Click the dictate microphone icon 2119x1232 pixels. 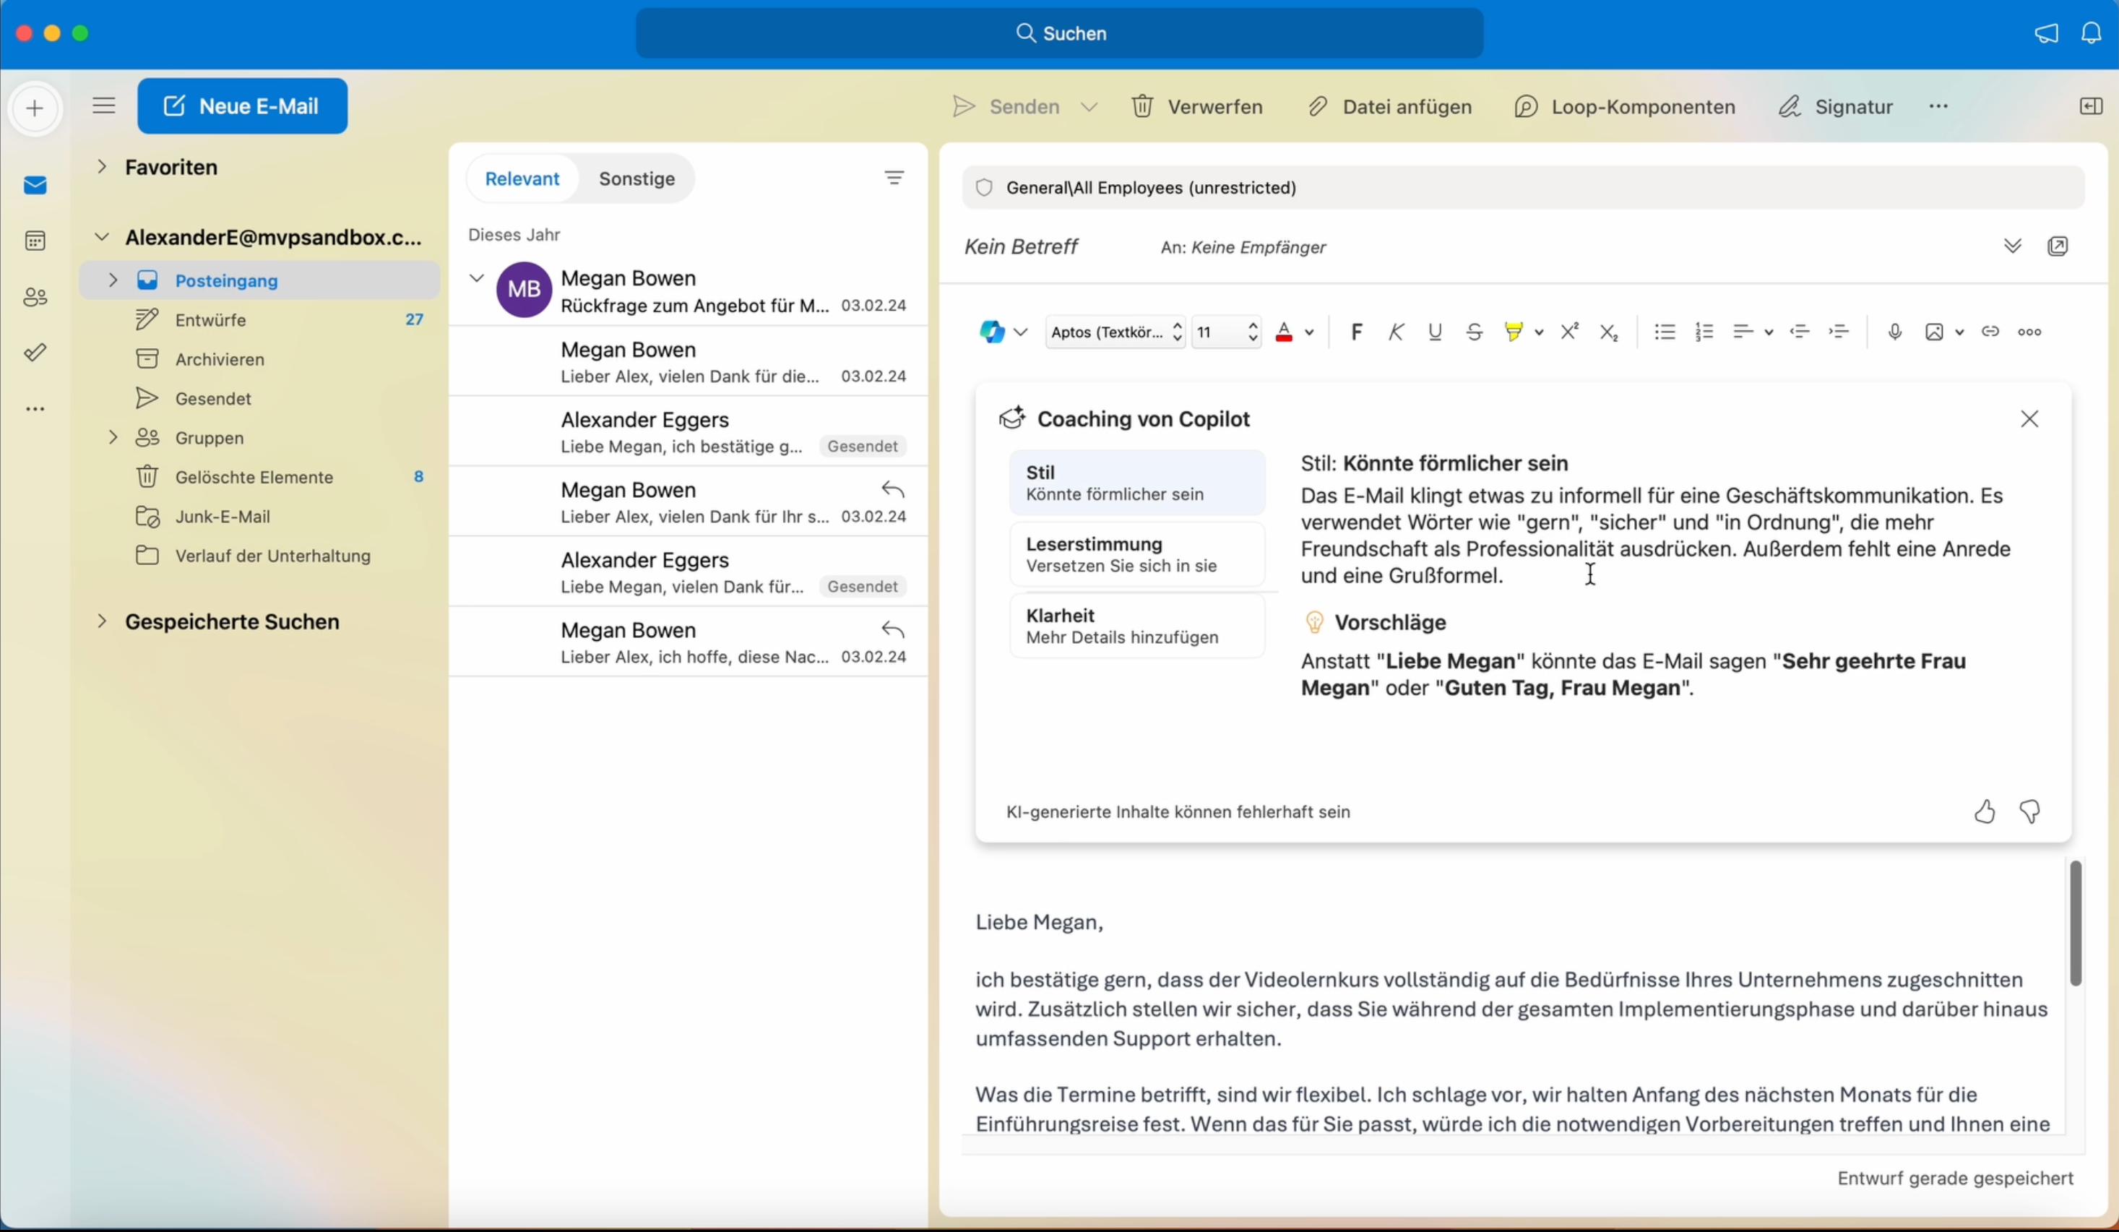[1894, 332]
